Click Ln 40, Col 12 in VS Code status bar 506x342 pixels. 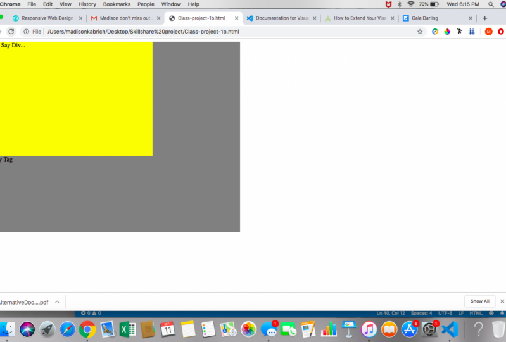pyautogui.click(x=391, y=313)
